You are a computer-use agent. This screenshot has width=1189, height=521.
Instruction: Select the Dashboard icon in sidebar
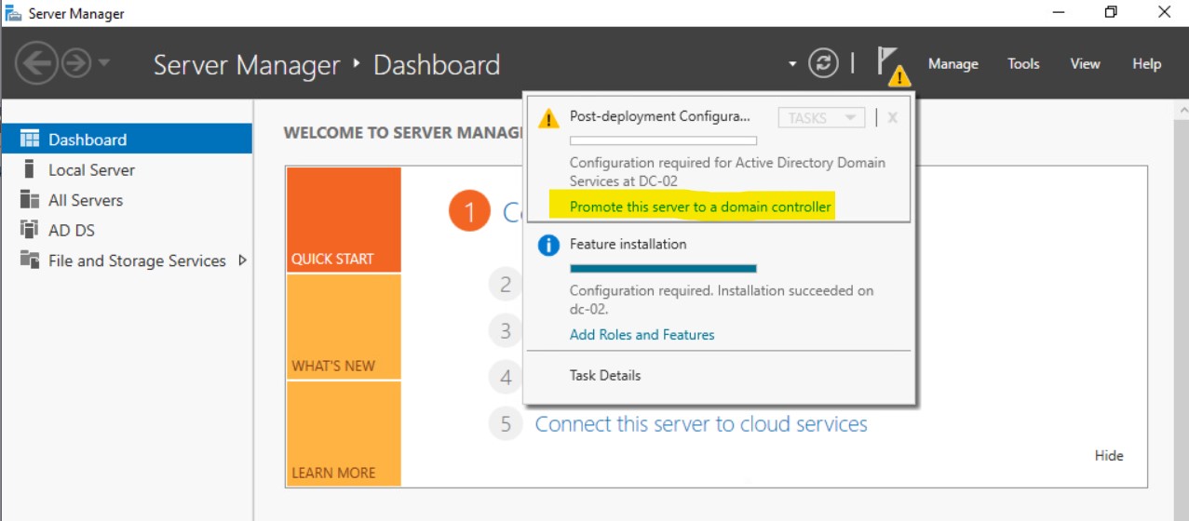30,140
